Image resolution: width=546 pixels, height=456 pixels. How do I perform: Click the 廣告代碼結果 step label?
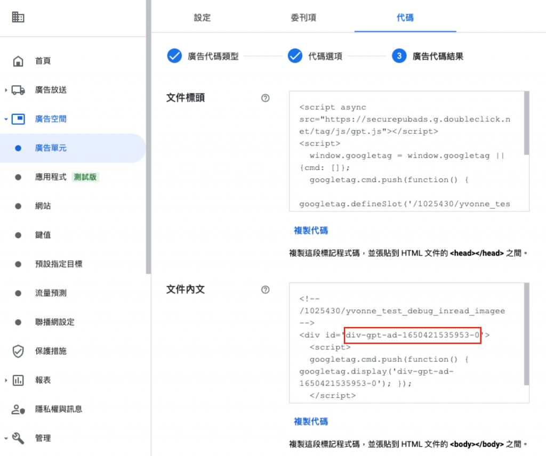[438, 56]
